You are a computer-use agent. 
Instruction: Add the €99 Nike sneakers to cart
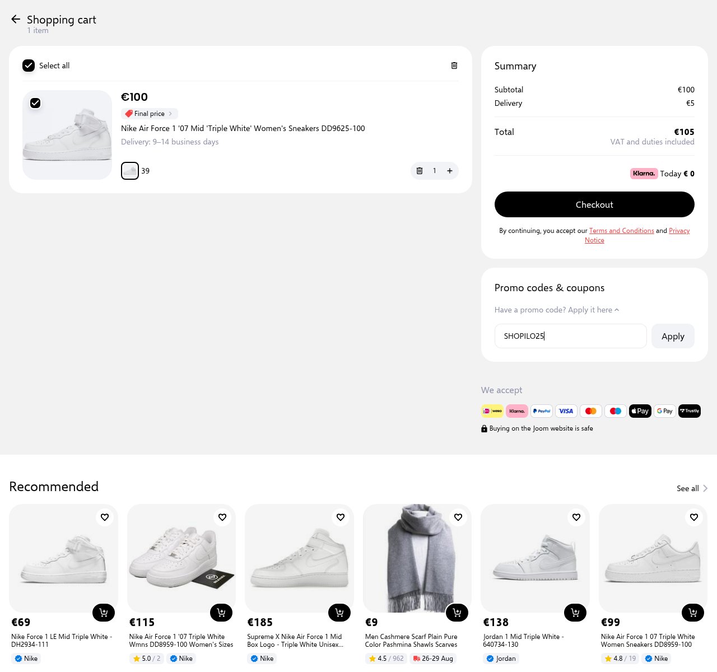click(x=693, y=613)
